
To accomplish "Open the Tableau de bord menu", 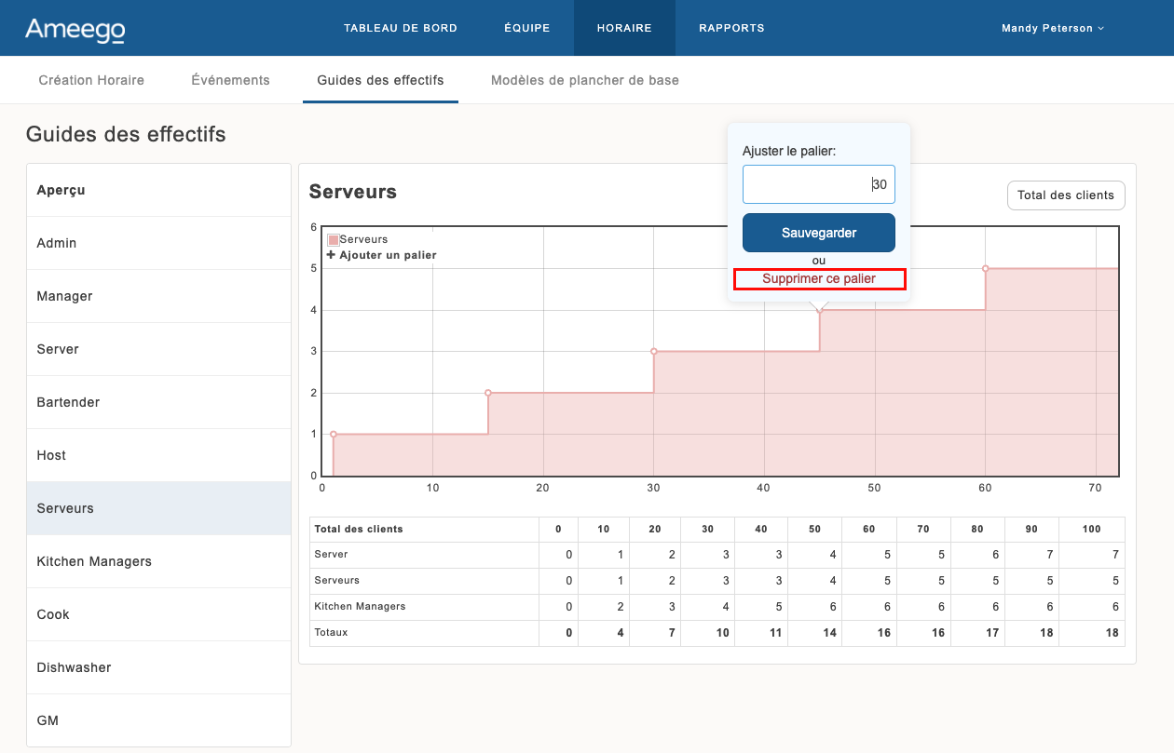I will (x=401, y=29).
